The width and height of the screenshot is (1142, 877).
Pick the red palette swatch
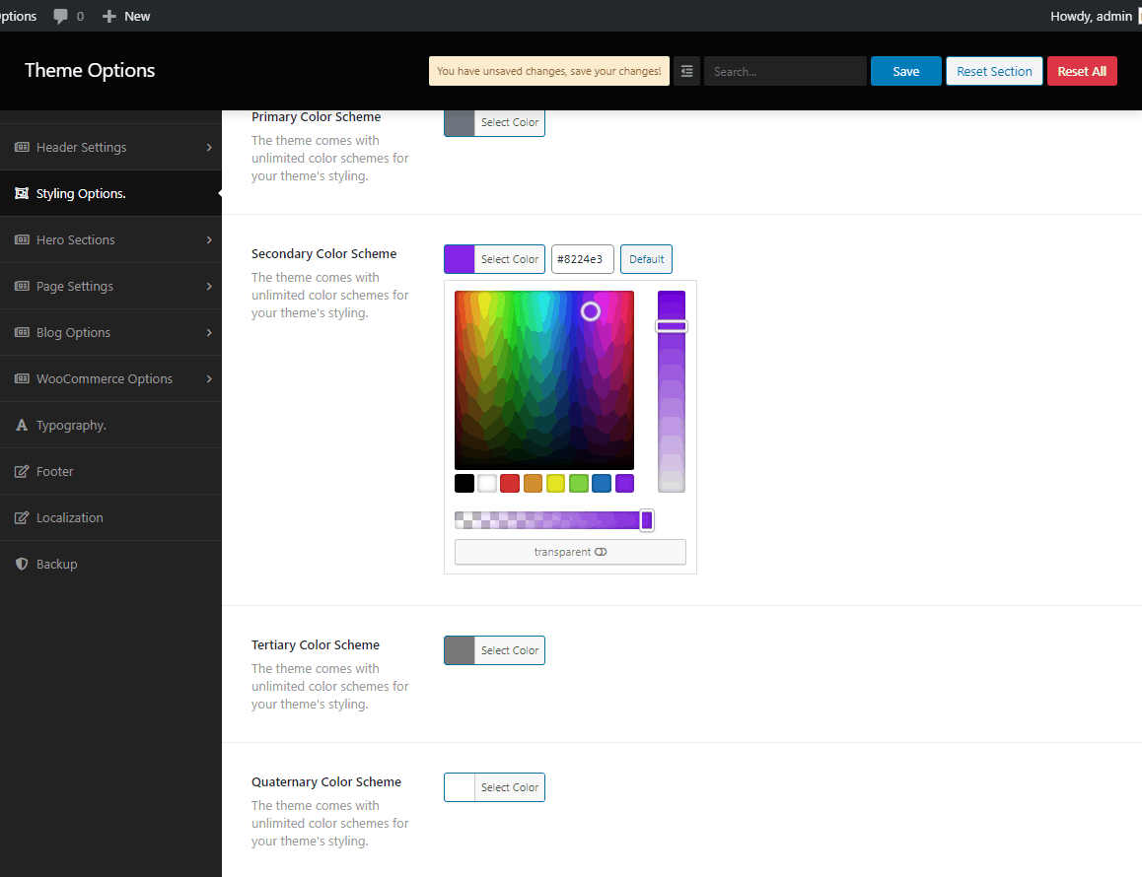click(510, 483)
